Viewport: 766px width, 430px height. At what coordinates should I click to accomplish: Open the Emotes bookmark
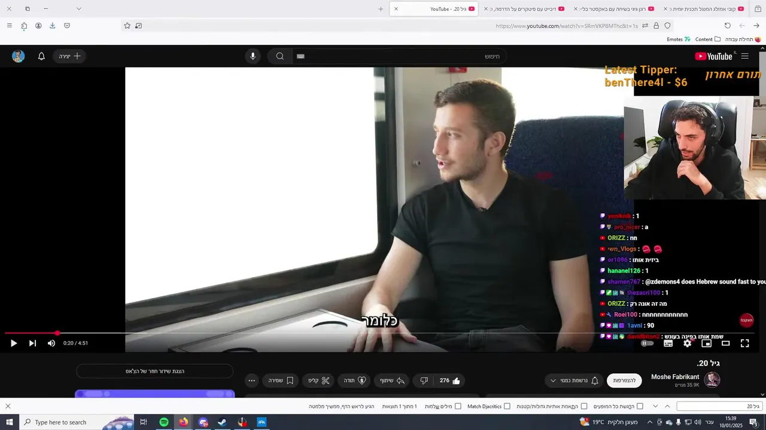pos(679,39)
